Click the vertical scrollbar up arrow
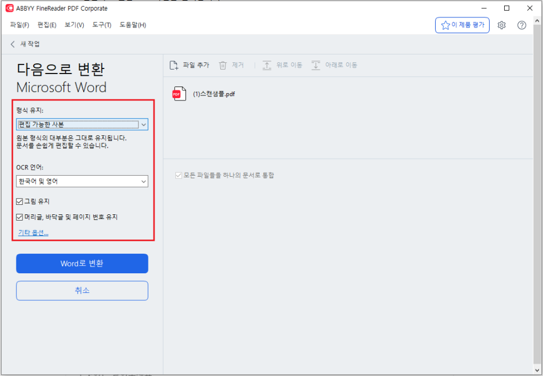The width and height of the screenshot is (543, 376). click(537, 21)
